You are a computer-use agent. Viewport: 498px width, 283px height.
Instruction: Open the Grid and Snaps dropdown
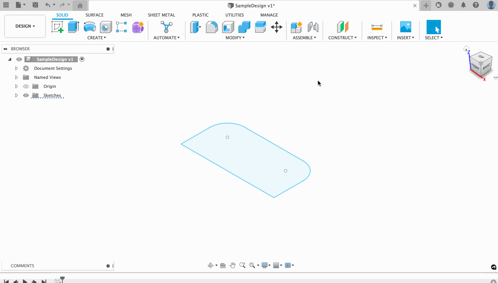tap(278, 265)
